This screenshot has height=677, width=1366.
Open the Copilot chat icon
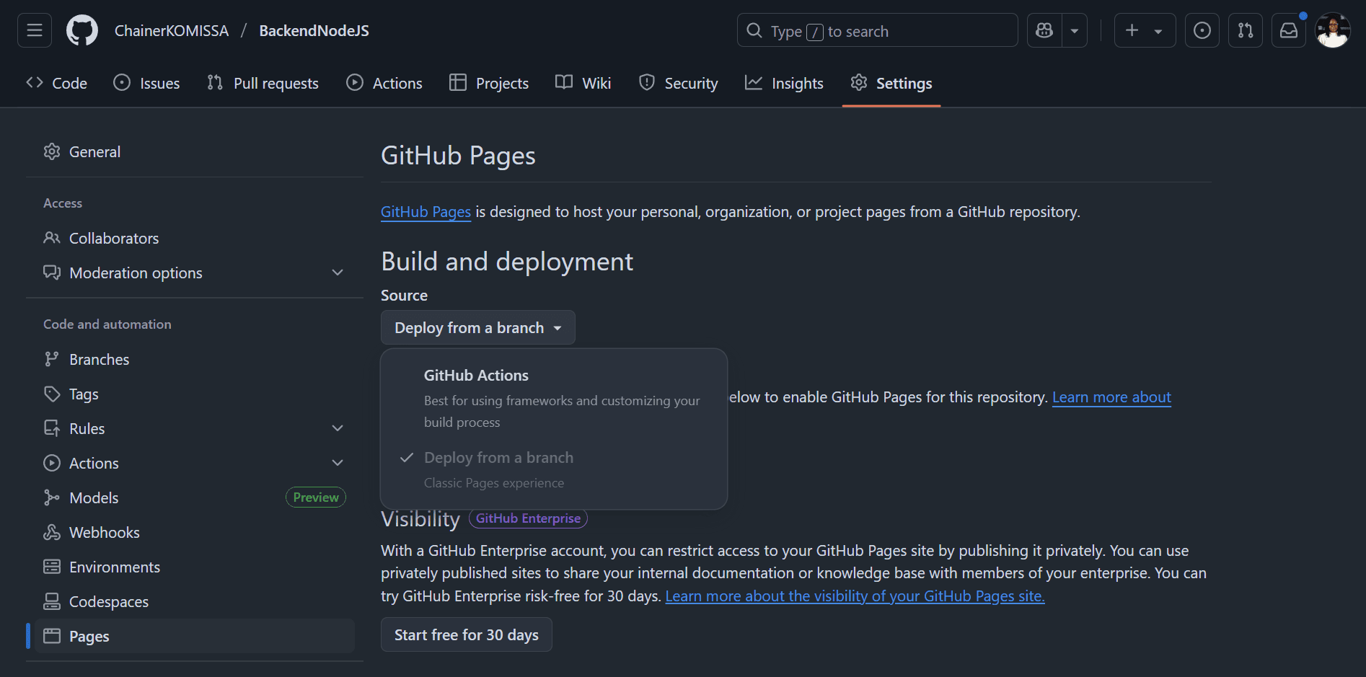1044,30
